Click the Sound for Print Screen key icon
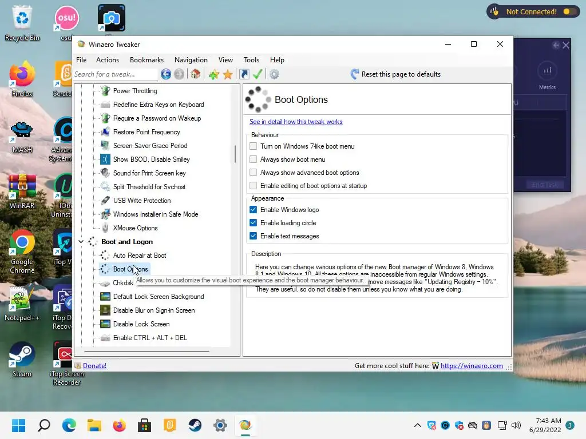This screenshot has height=439, width=586. click(105, 173)
